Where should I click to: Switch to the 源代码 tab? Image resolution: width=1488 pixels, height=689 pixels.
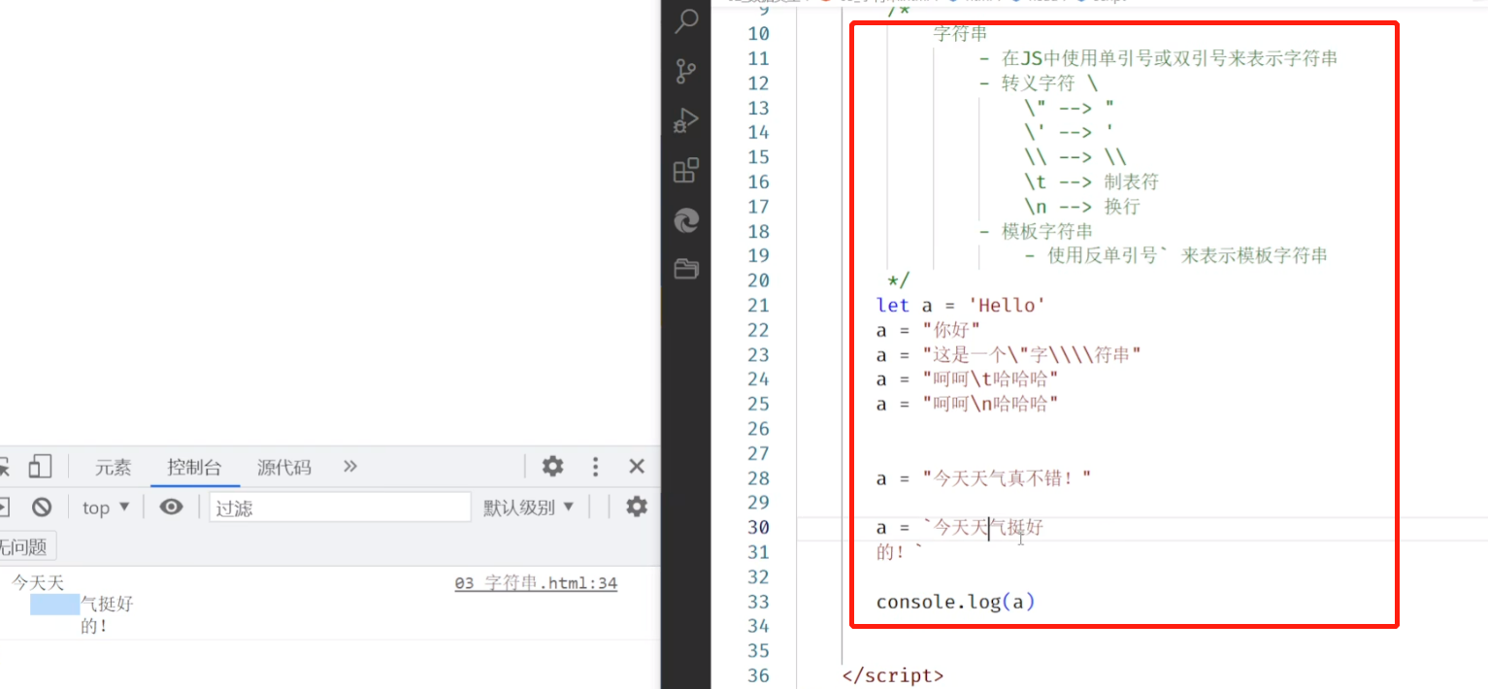pos(284,468)
